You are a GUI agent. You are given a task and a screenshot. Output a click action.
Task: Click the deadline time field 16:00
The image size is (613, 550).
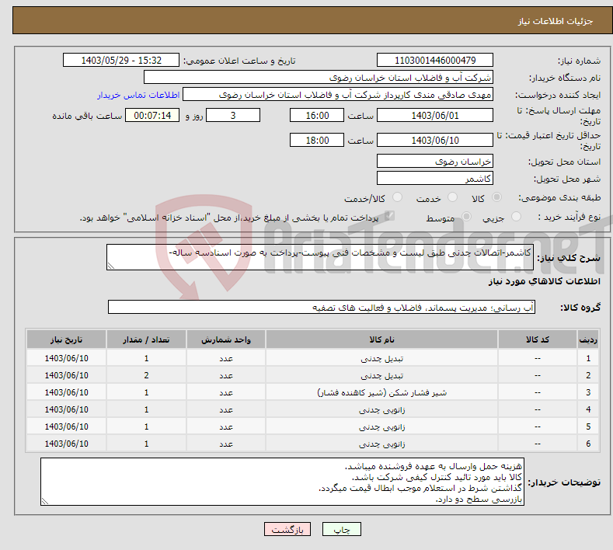point(317,115)
